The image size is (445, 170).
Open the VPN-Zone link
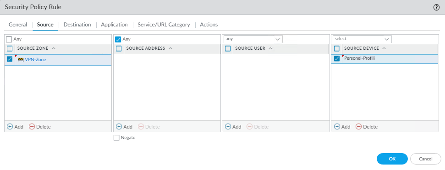[35, 60]
